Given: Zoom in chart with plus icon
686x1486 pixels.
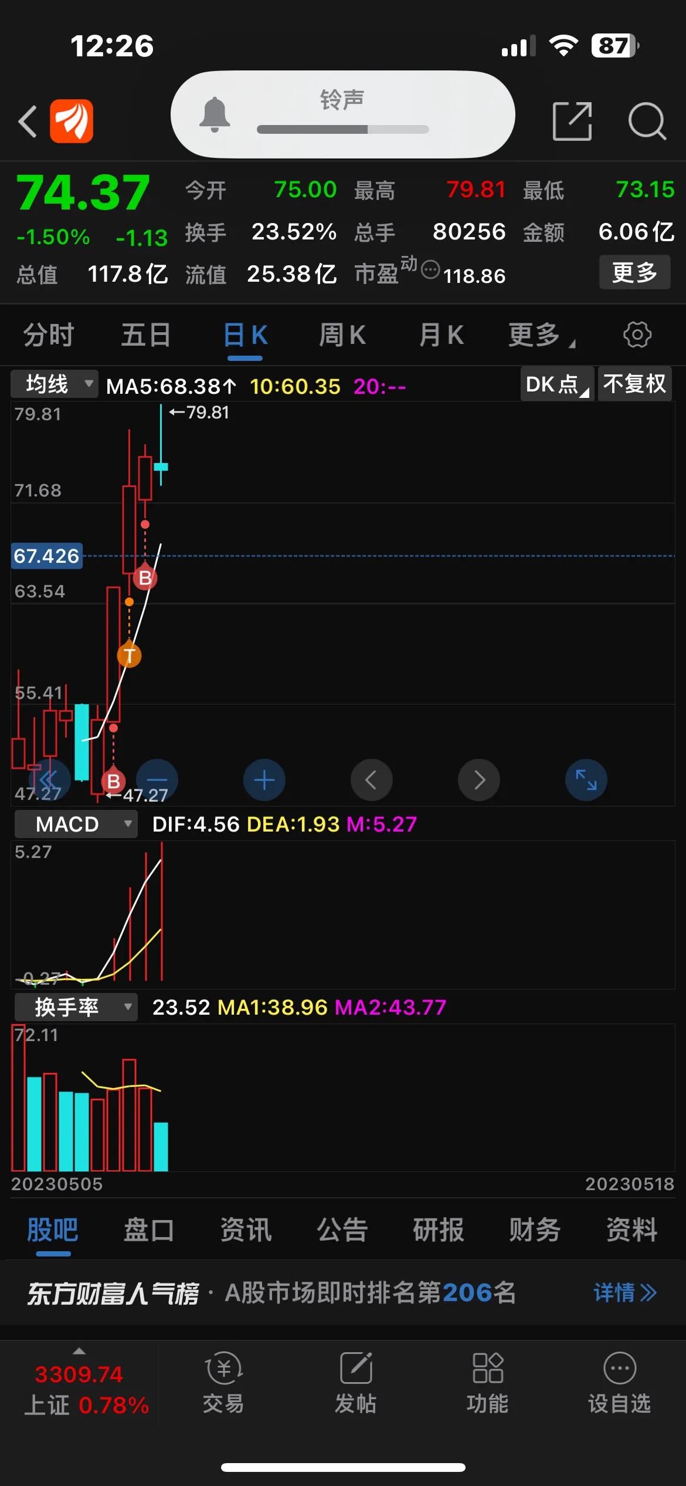Looking at the screenshot, I should (x=264, y=780).
